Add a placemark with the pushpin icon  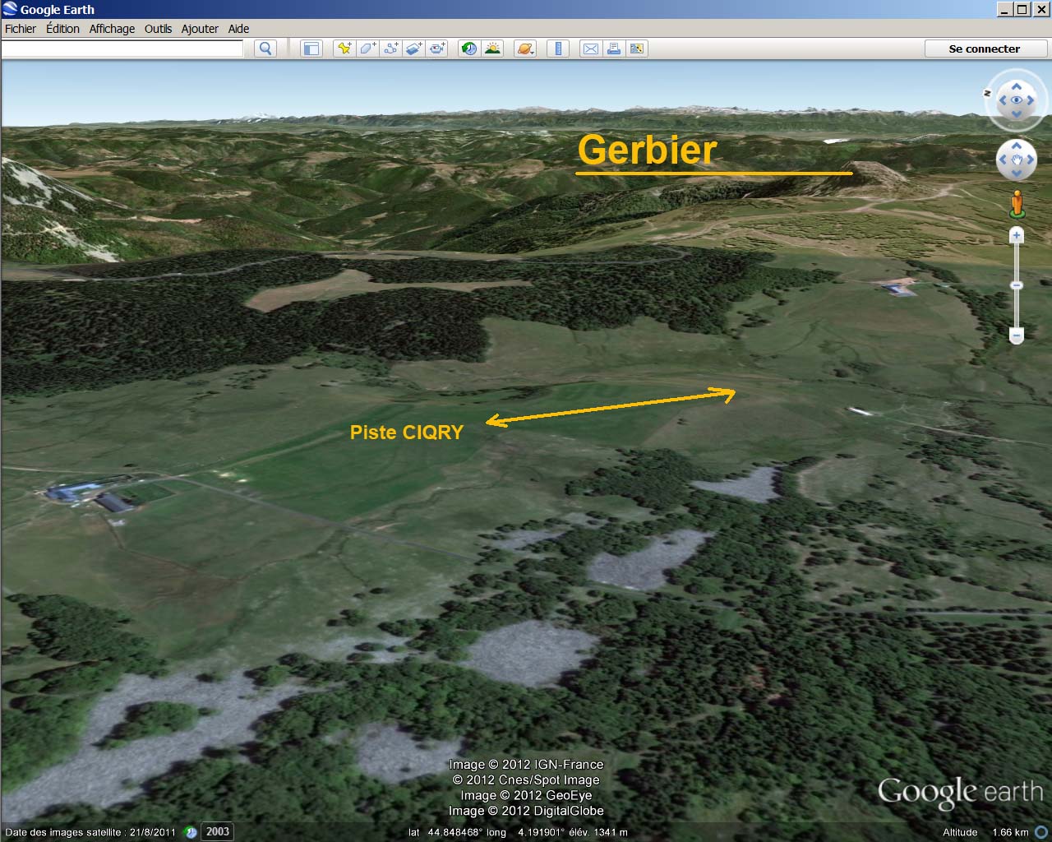tap(344, 49)
